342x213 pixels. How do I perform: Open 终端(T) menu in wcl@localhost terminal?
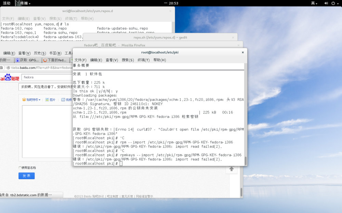tap(71, 18)
